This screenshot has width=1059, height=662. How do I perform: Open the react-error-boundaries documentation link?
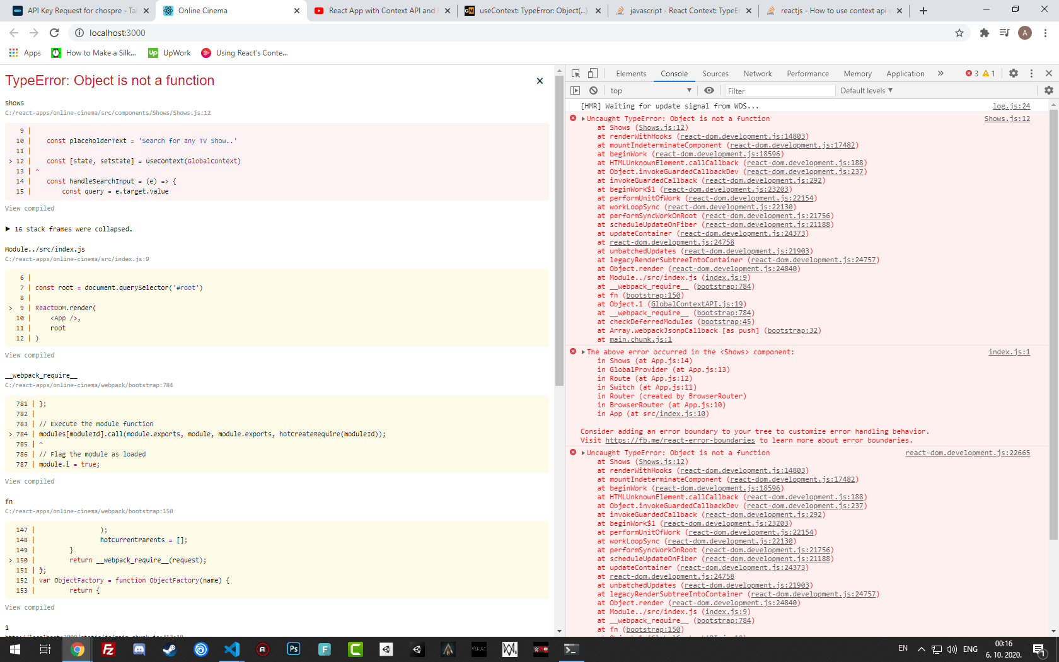point(680,440)
